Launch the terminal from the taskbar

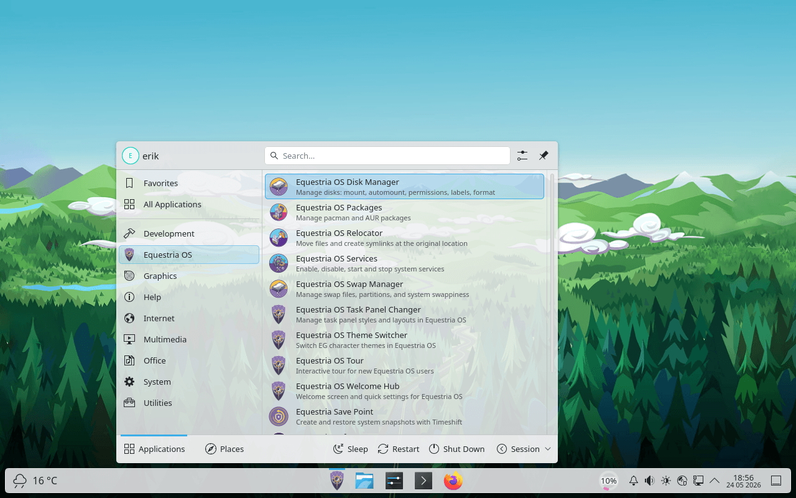pyautogui.click(x=423, y=481)
